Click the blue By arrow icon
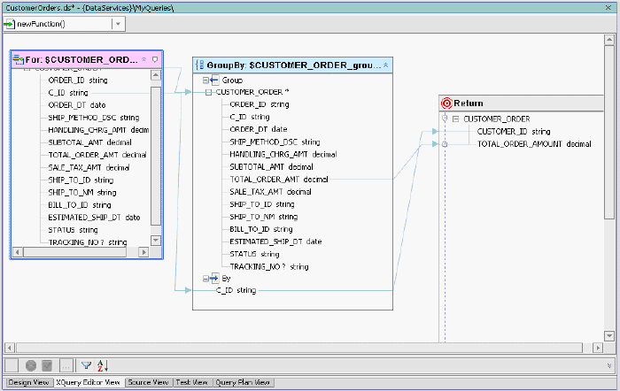The width and height of the screenshot is (620, 391). coord(214,279)
